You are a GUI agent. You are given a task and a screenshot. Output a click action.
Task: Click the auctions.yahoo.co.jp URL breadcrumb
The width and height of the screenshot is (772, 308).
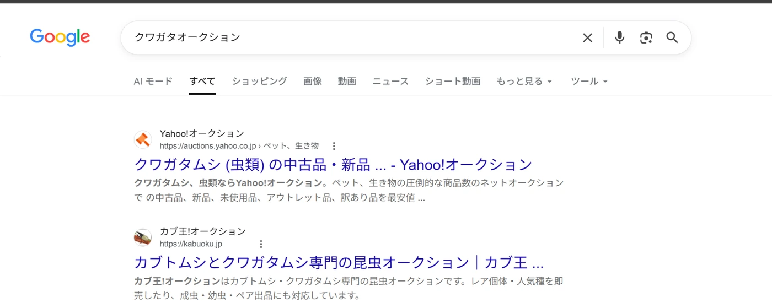pyautogui.click(x=239, y=146)
